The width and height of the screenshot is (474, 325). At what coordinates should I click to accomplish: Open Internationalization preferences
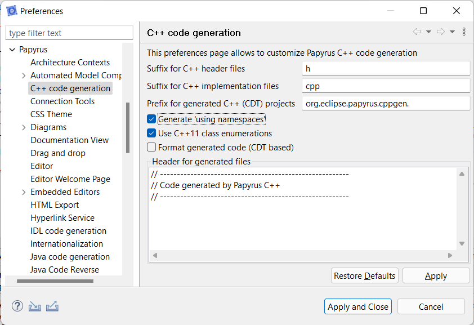tap(66, 244)
